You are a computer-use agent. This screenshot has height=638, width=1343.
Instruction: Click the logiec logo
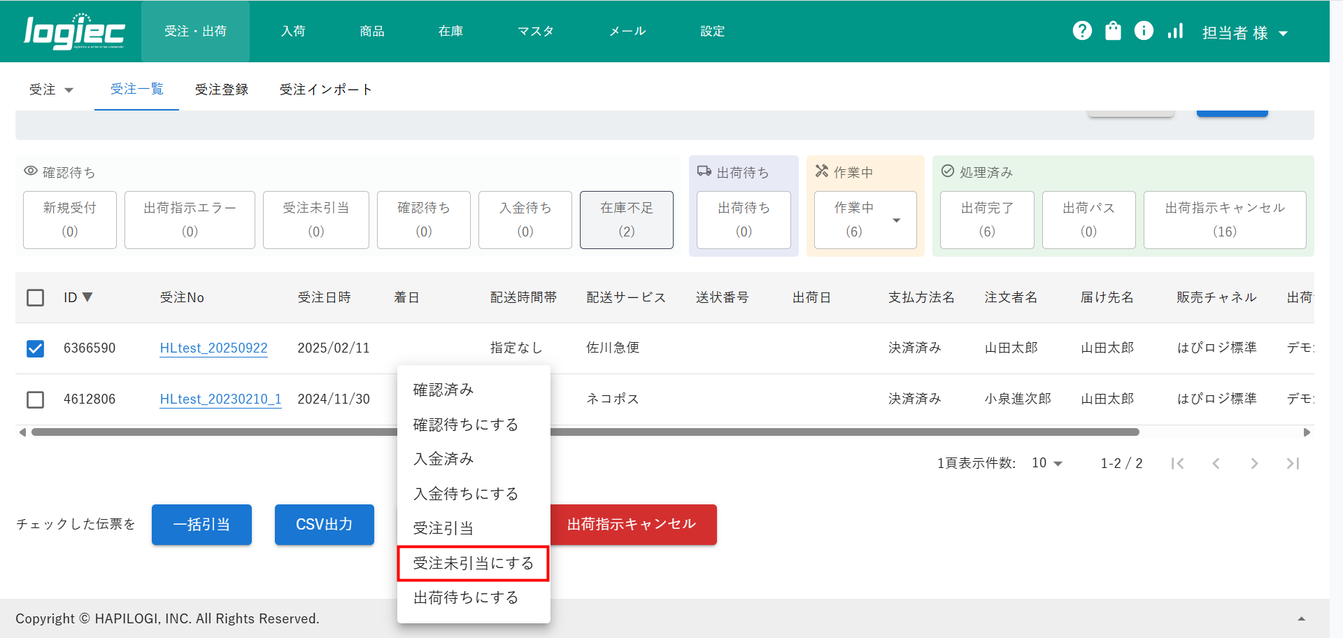[x=74, y=32]
